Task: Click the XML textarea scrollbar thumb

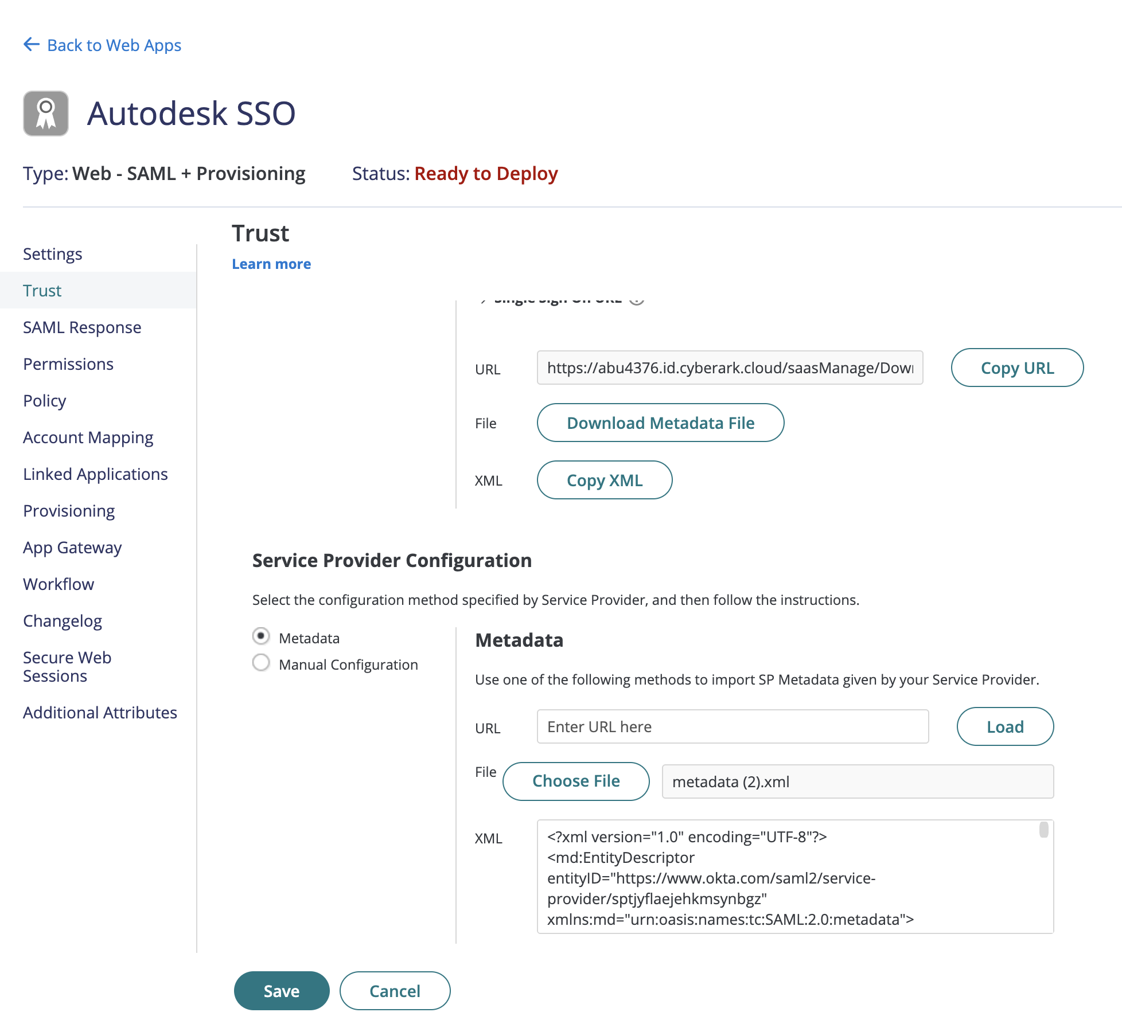Action: point(1043,830)
